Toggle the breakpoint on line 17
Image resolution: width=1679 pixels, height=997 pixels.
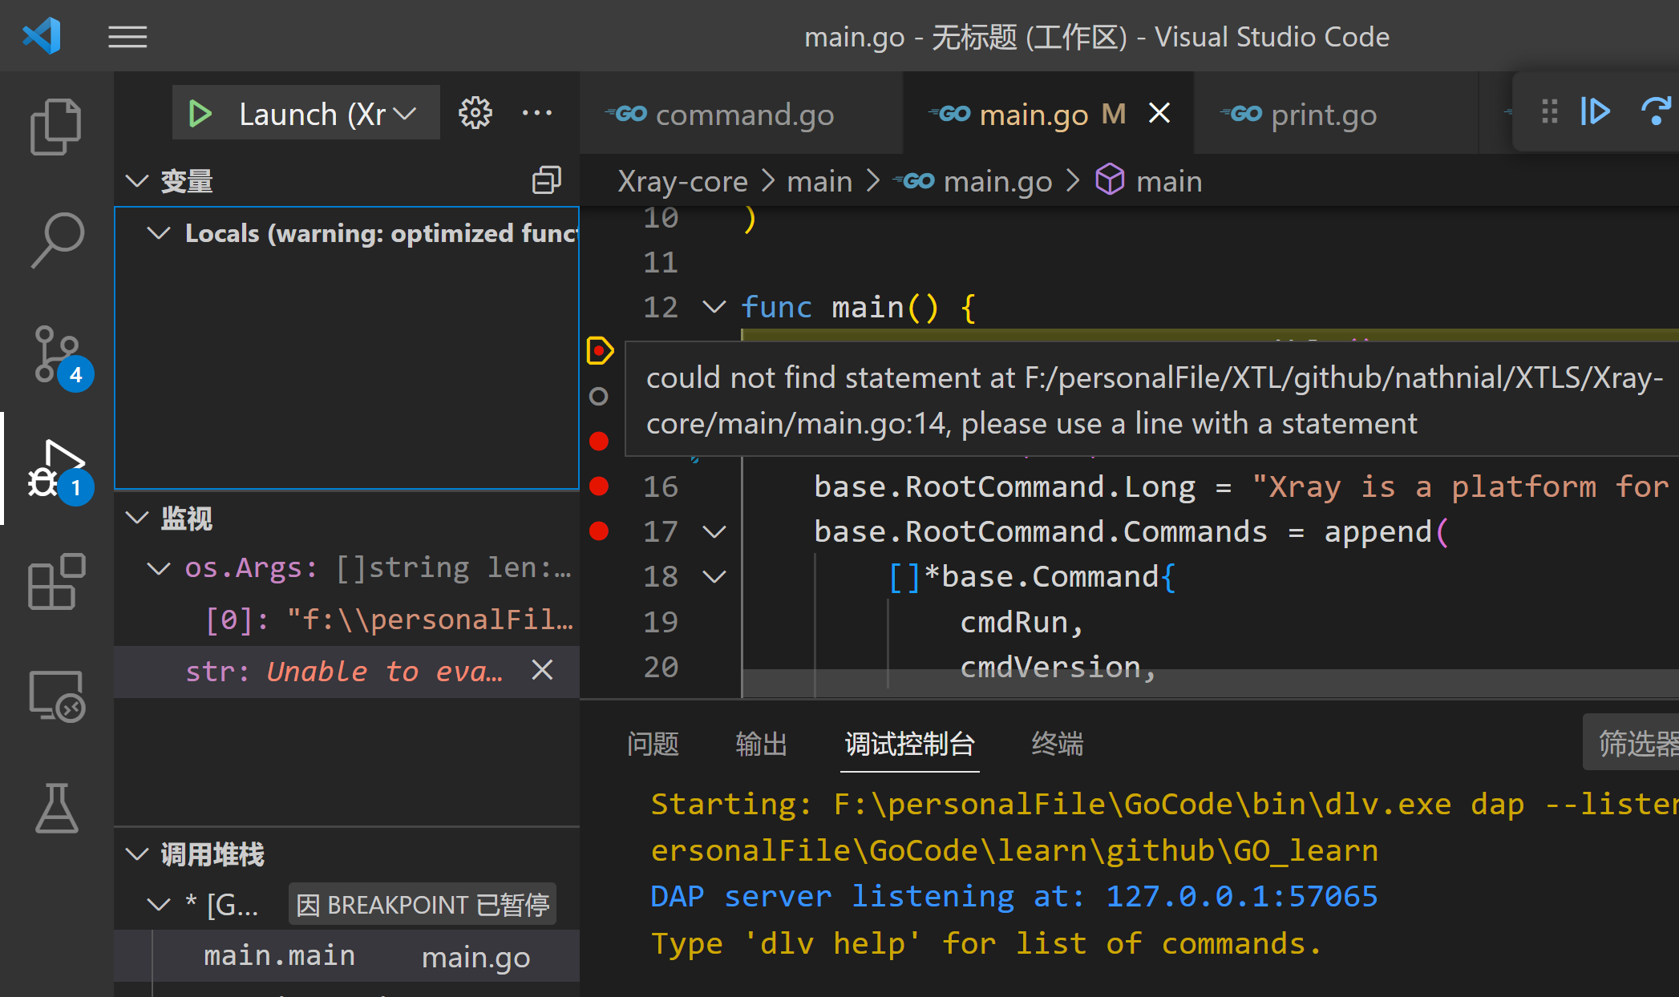[x=599, y=531]
